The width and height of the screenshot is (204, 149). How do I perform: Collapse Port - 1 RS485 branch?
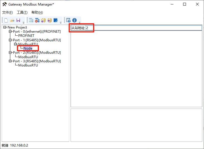pos(10,40)
